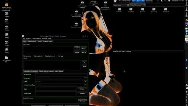Select the 4.mkv desktop file
Image resolution: width=188 pixels, height=106 pixels.
click(x=7, y=36)
